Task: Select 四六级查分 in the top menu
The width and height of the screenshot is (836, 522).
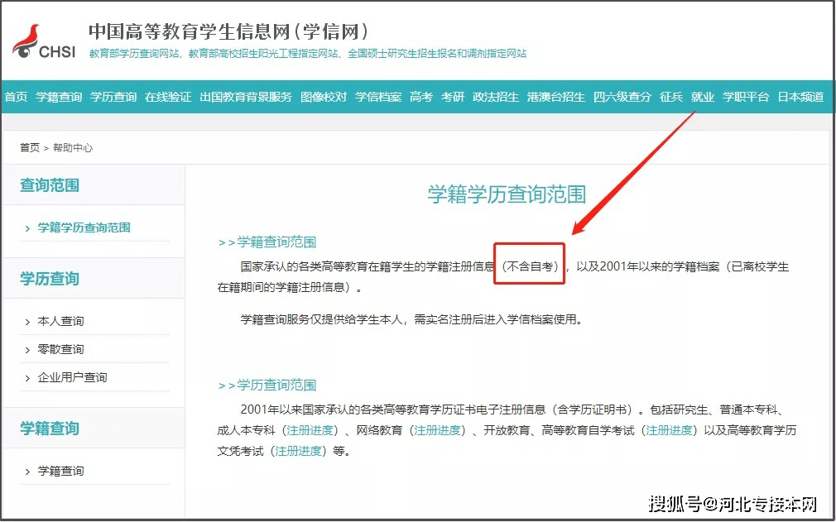Action: tap(623, 96)
